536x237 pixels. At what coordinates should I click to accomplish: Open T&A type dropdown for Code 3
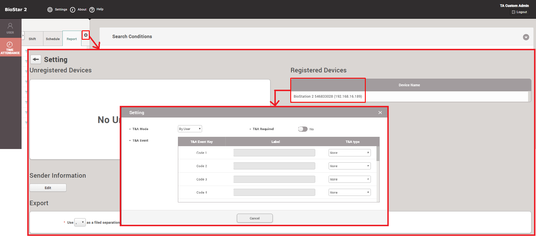point(349,179)
